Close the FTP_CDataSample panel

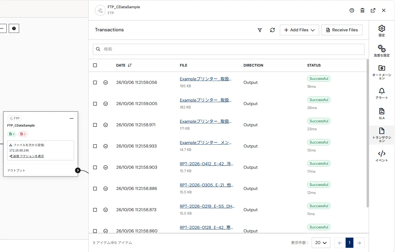pos(384,10)
